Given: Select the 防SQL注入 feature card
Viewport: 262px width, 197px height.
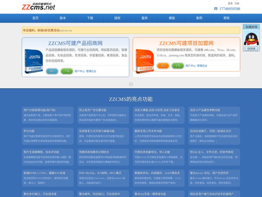Looking at the screenshot, I should point(214,157).
